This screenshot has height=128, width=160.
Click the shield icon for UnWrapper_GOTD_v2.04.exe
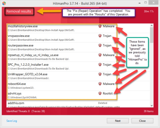coord(100,74)
